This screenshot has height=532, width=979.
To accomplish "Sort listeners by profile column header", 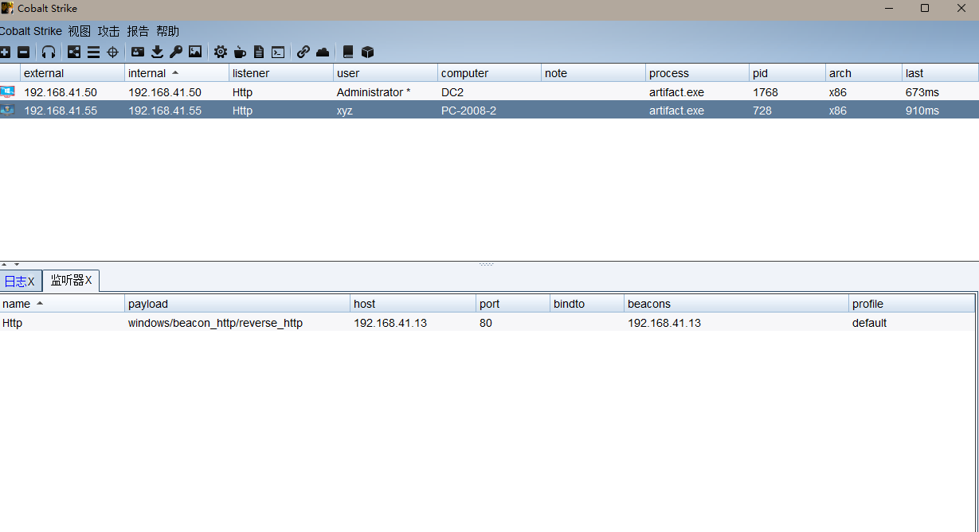I will click(912, 304).
